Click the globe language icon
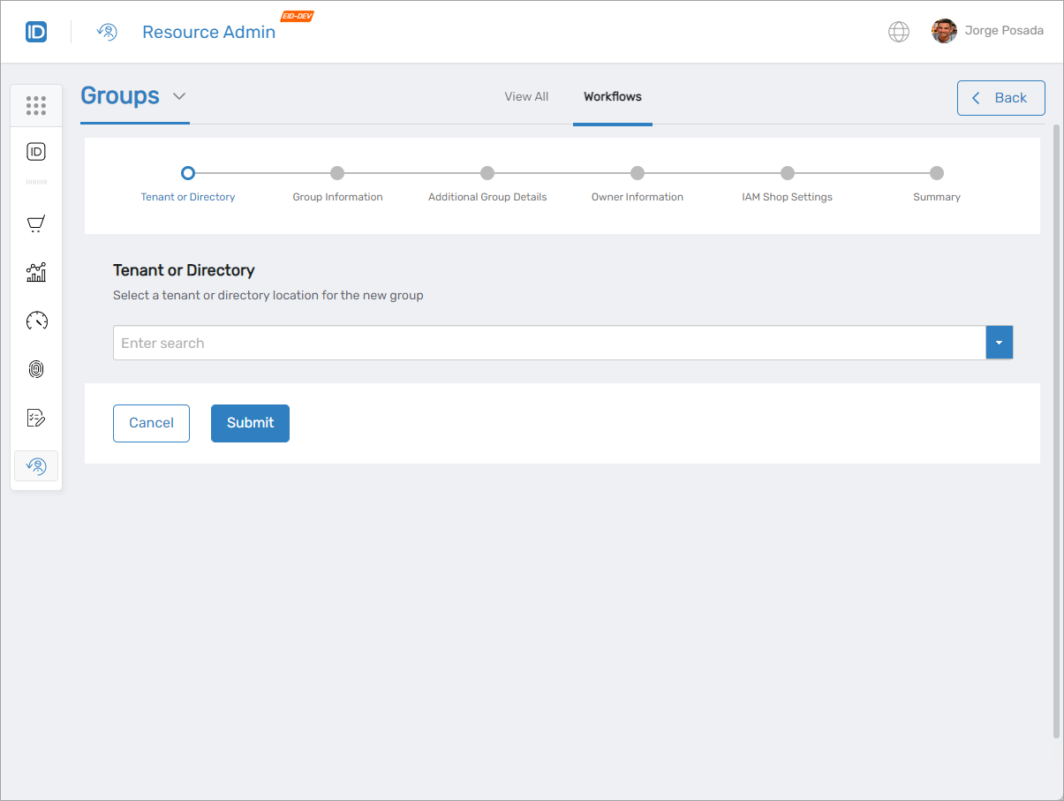This screenshot has width=1064, height=801. tap(898, 32)
